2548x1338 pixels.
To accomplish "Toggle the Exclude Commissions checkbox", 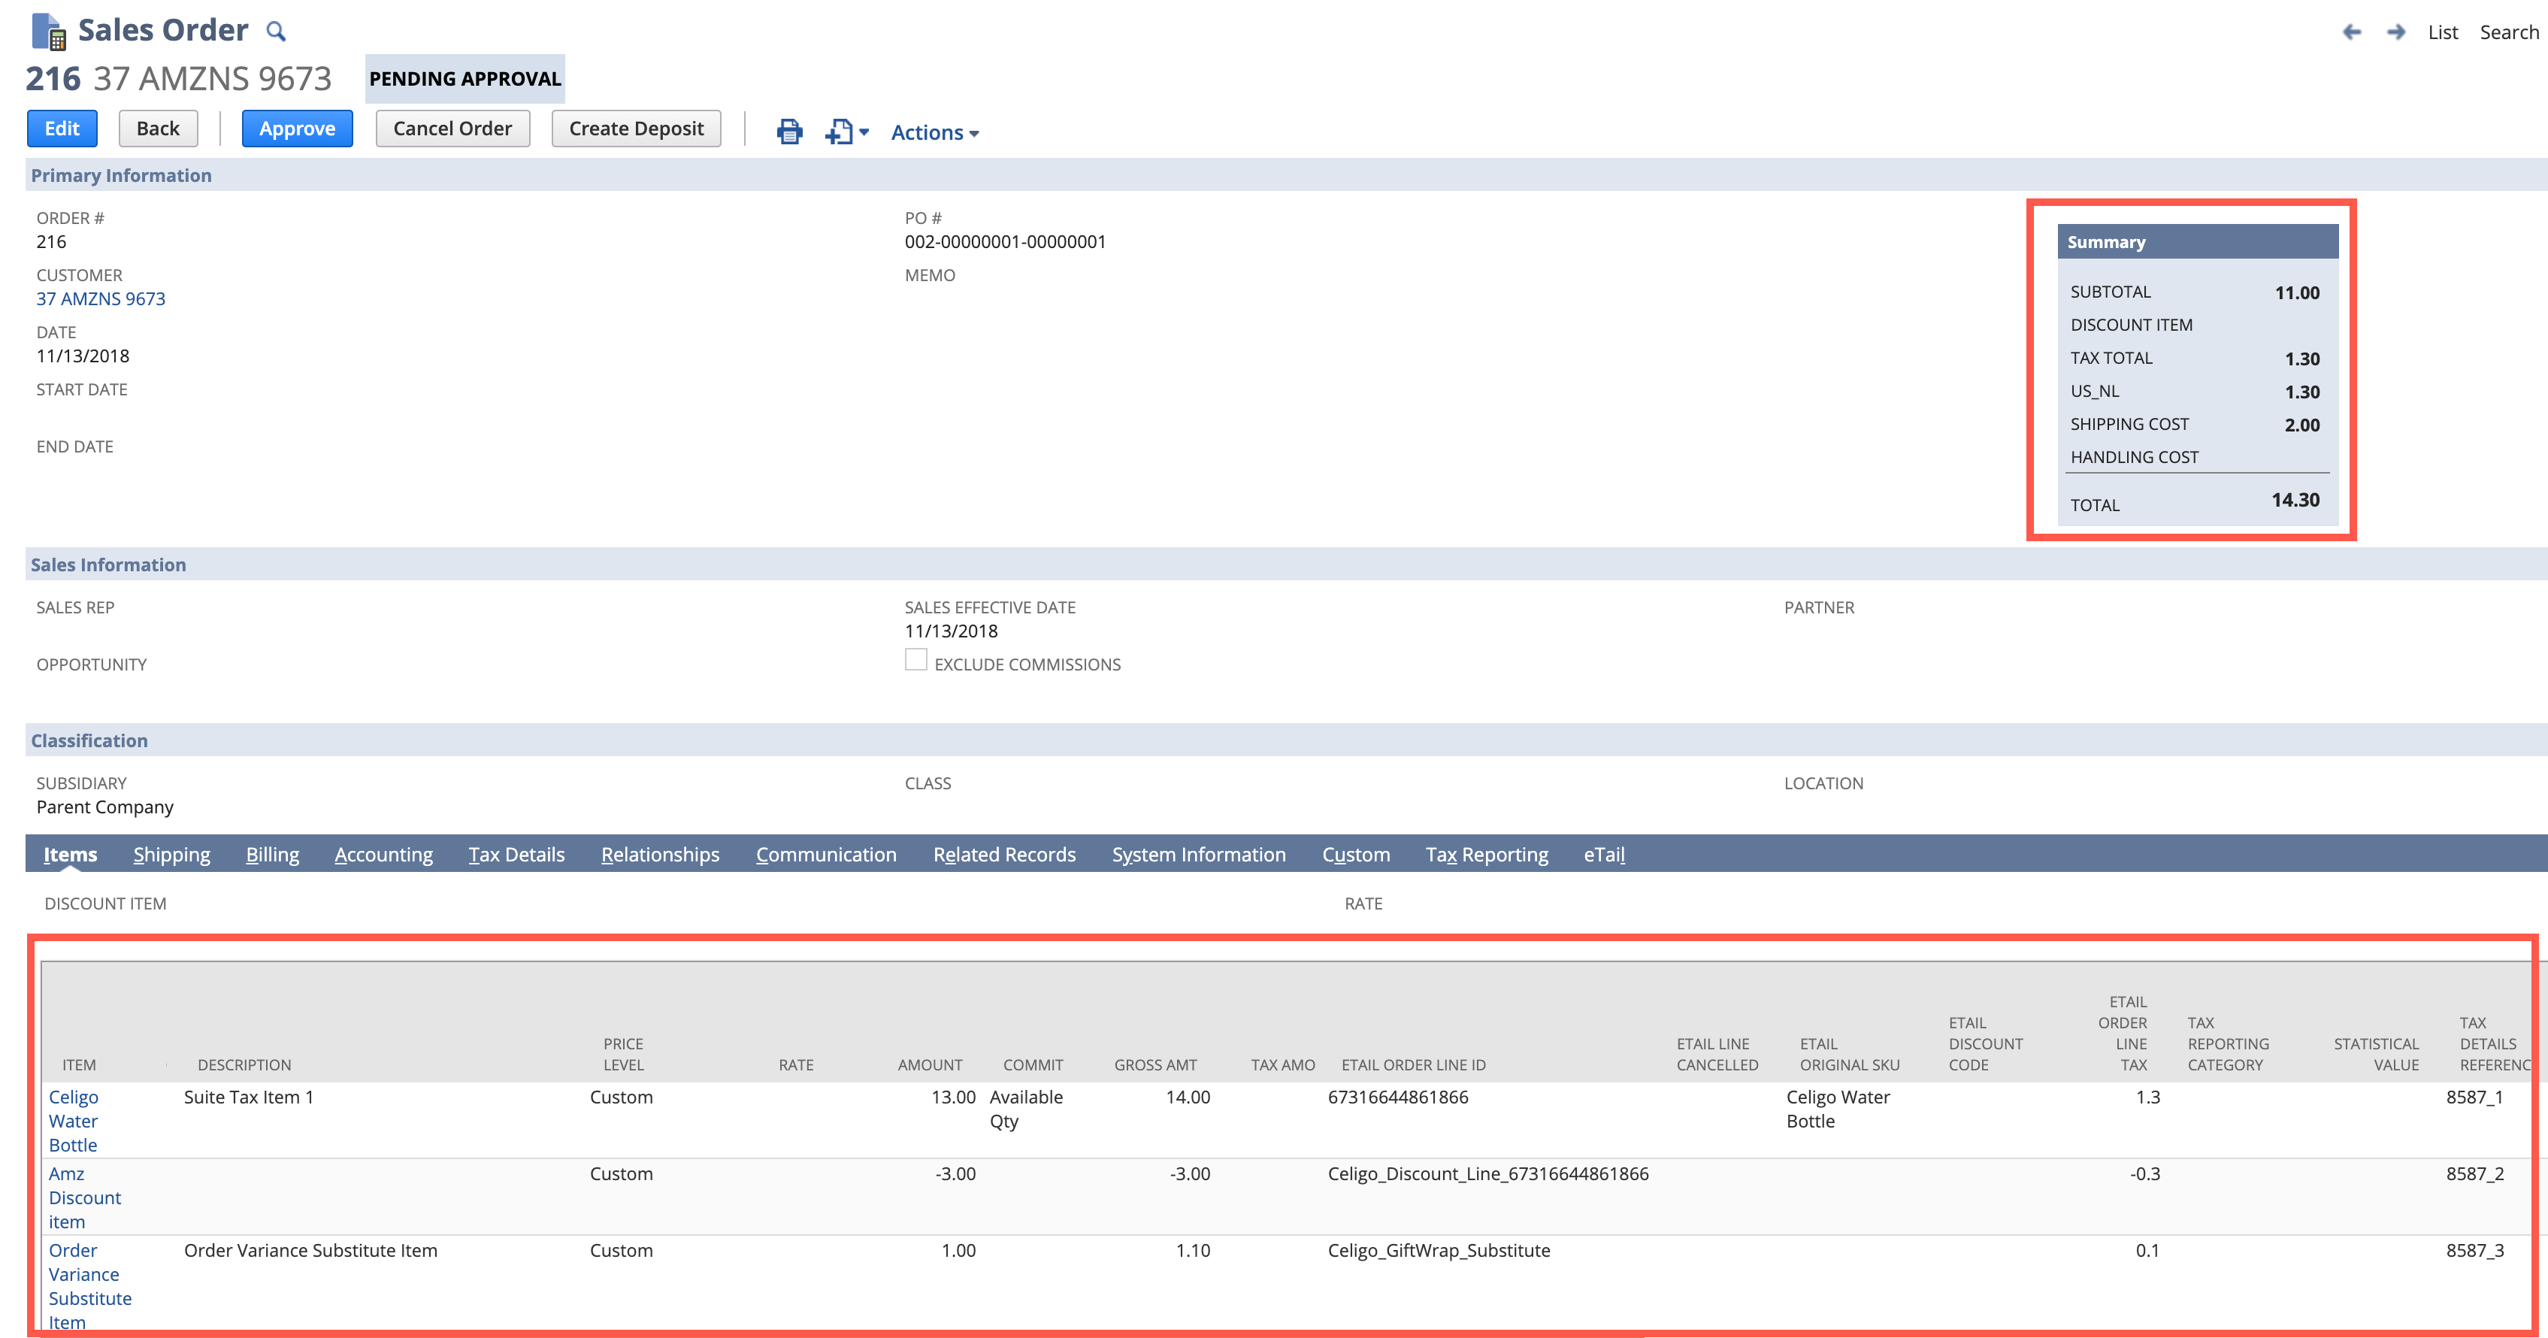I will click(x=916, y=660).
